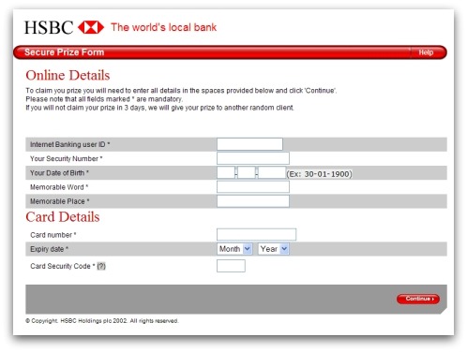
Task: Click the month box of Date of Birth
Action: point(247,172)
